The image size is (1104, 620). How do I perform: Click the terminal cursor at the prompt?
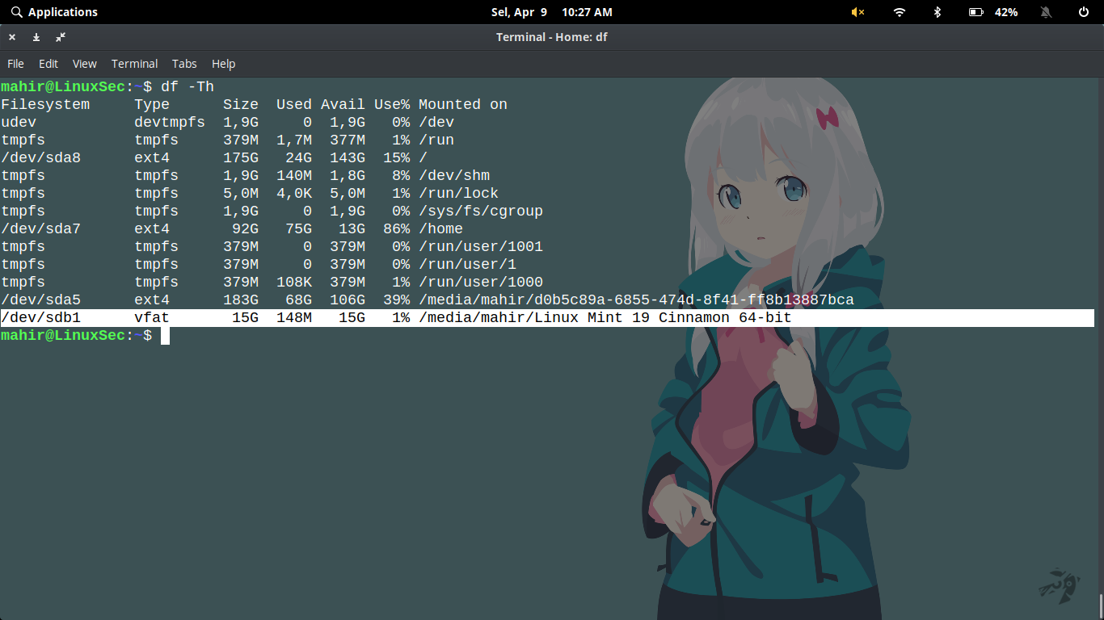point(165,335)
